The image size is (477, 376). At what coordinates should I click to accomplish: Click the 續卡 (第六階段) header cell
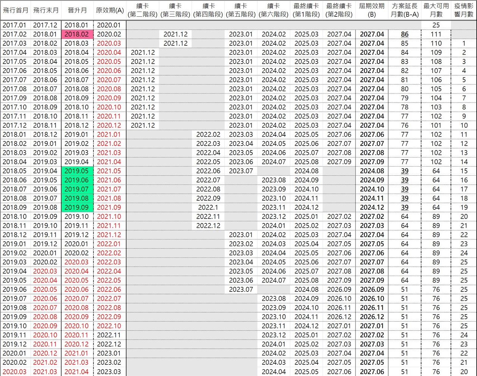tap(274, 10)
